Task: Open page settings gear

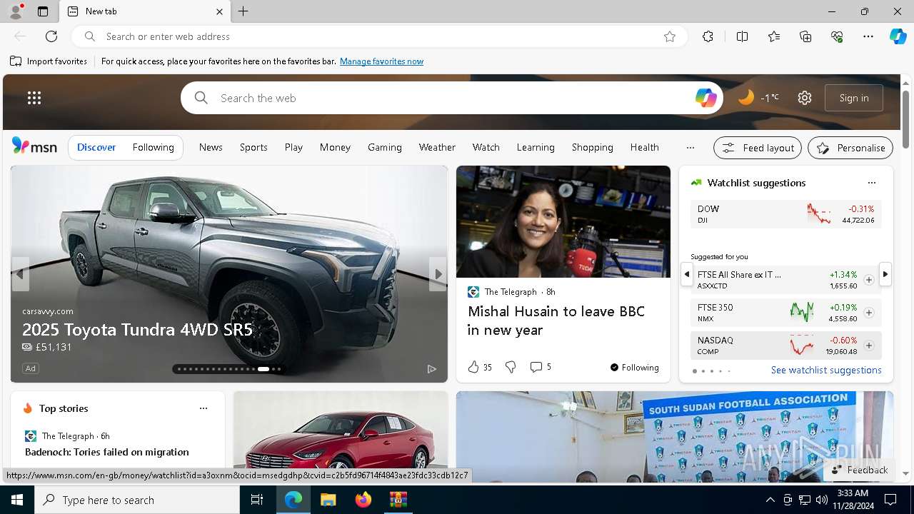Action: 805,98
